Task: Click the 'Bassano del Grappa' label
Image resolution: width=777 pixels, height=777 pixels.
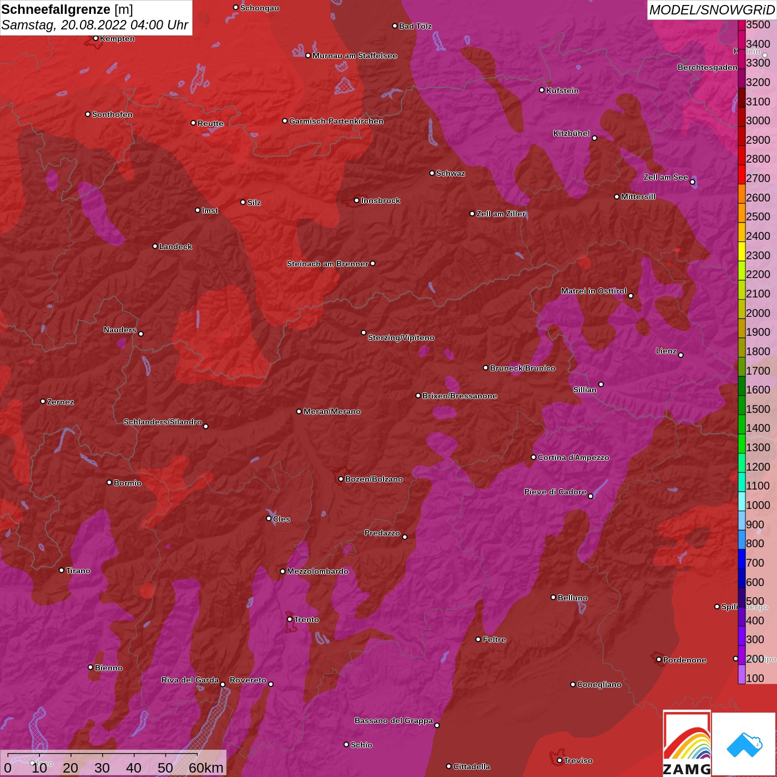Action: [x=393, y=720]
